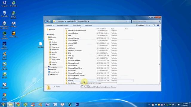This screenshot has width=191, height=107.
Task: Select Network in the navigation pane
Action: coord(52,70)
